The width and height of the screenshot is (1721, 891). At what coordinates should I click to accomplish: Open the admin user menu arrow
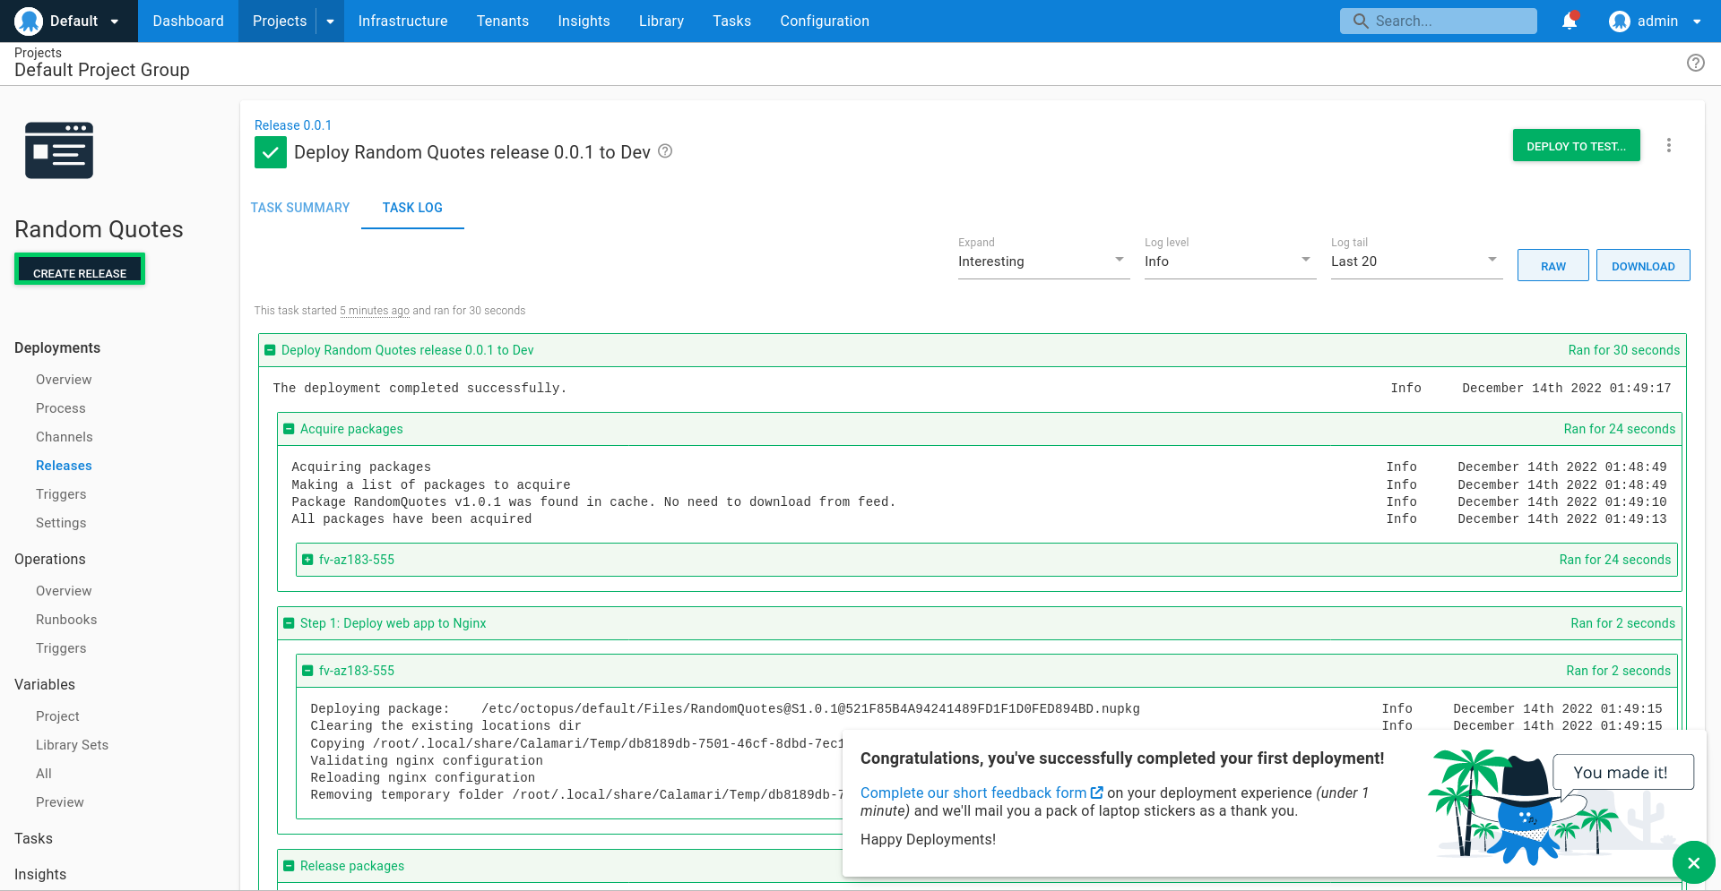(1697, 21)
